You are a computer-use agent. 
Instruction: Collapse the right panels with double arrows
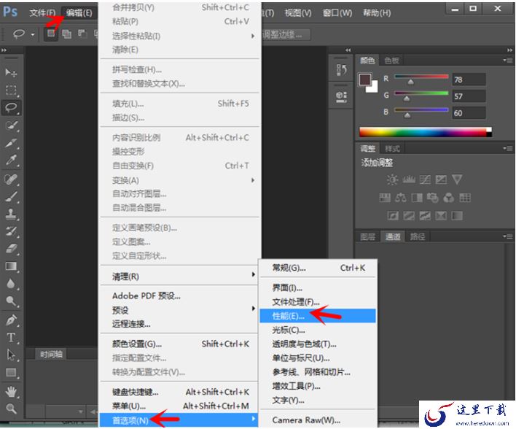[509, 50]
